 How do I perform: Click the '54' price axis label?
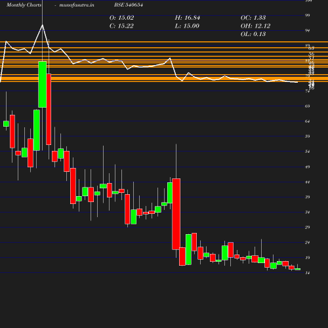(308, 152)
